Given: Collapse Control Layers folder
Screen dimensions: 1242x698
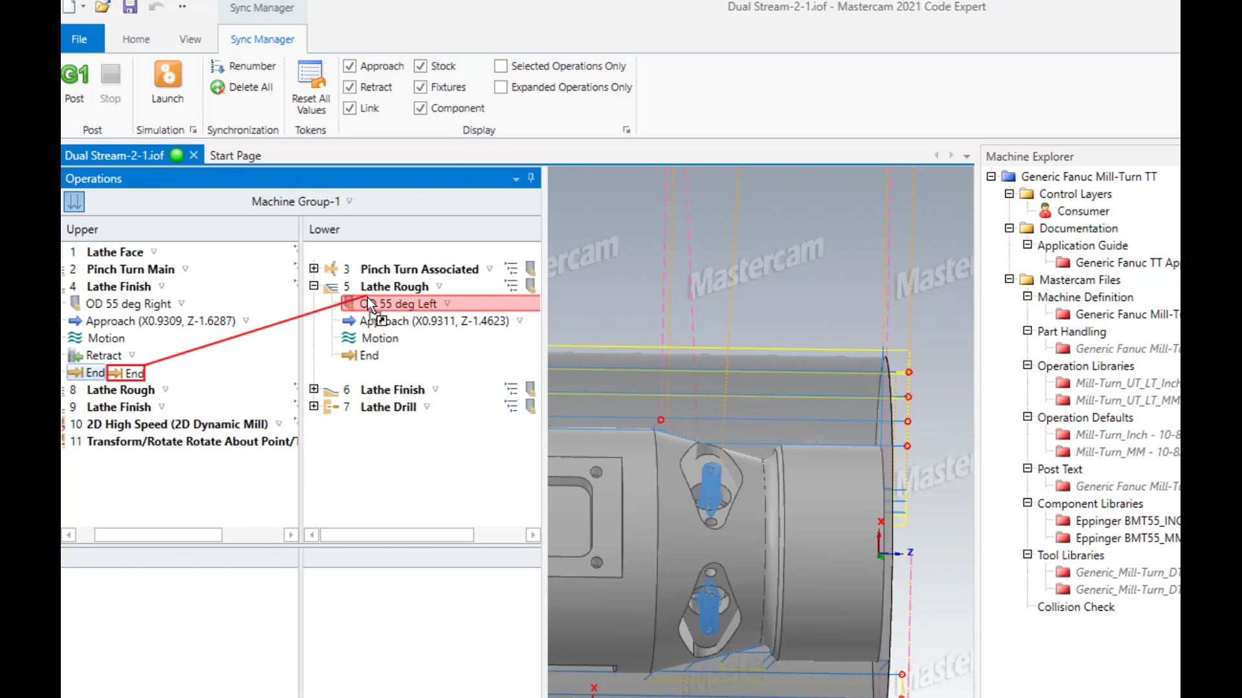Looking at the screenshot, I should point(1009,193).
